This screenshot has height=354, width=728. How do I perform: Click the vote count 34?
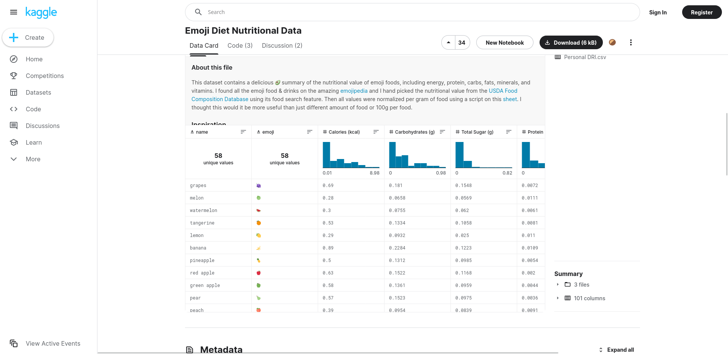(x=462, y=42)
